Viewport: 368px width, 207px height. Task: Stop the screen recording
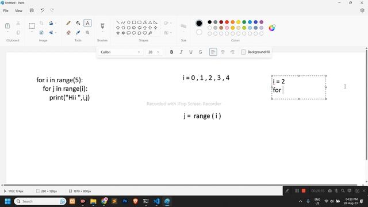pyautogui.click(x=304, y=191)
